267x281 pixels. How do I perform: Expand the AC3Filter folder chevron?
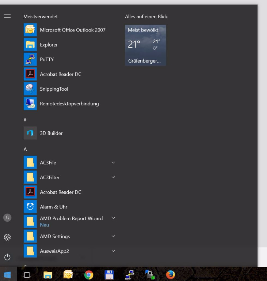(113, 177)
